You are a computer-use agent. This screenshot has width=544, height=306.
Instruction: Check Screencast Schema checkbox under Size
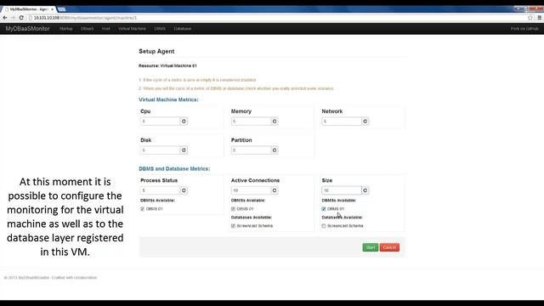click(x=324, y=226)
